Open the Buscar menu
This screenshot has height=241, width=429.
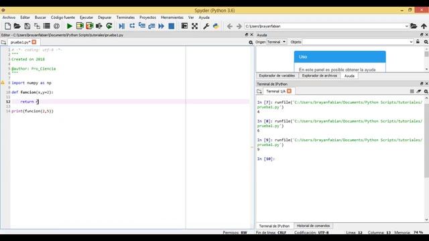point(40,17)
